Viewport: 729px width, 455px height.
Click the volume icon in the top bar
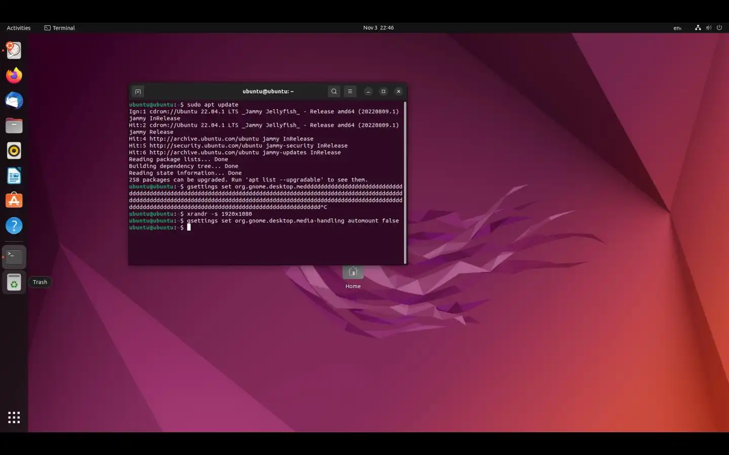pyautogui.click(x=709, y=28)
